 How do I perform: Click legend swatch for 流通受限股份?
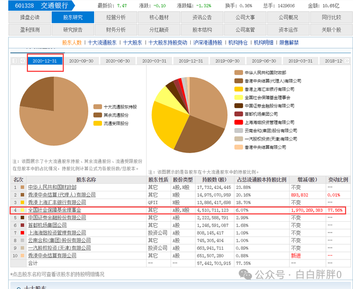[98, 124]
